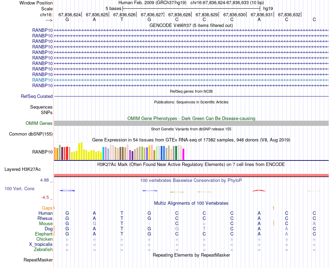Screen dimensions: 329x268
Task: Click the dark green GTEx expression bar
Action: (x=176, y=153)
